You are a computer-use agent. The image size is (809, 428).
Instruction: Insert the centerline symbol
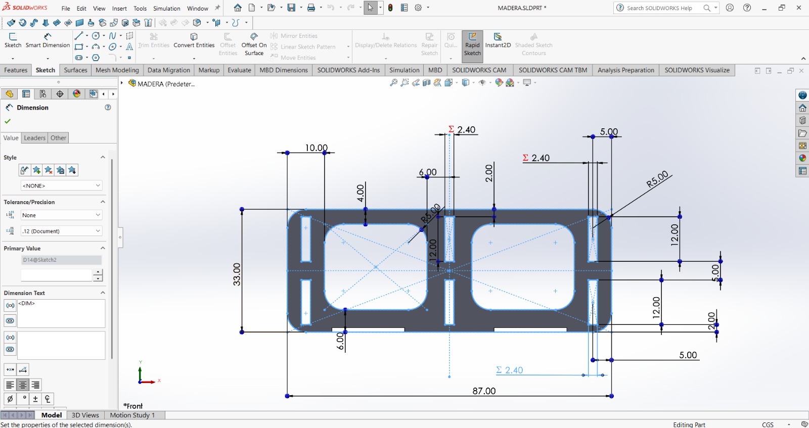coord(48,399)
